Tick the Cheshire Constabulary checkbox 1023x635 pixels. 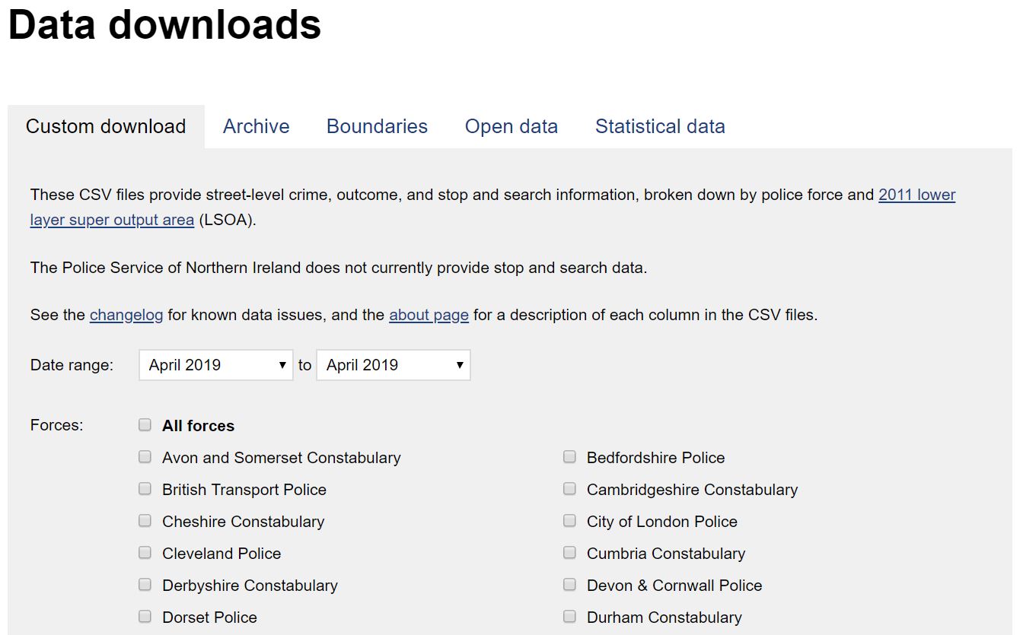click(145, 521)
